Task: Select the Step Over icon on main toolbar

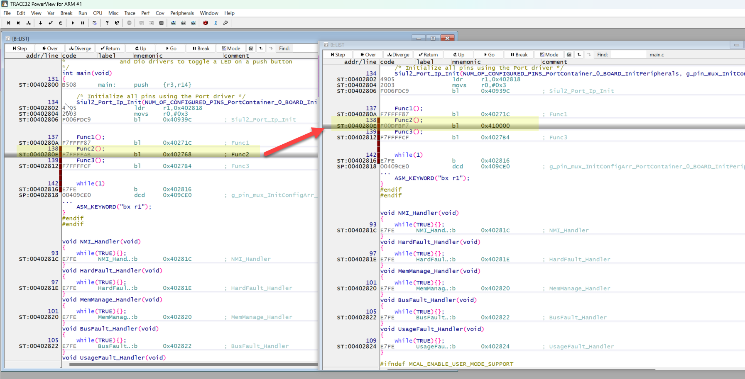Action: click(18, 23)
